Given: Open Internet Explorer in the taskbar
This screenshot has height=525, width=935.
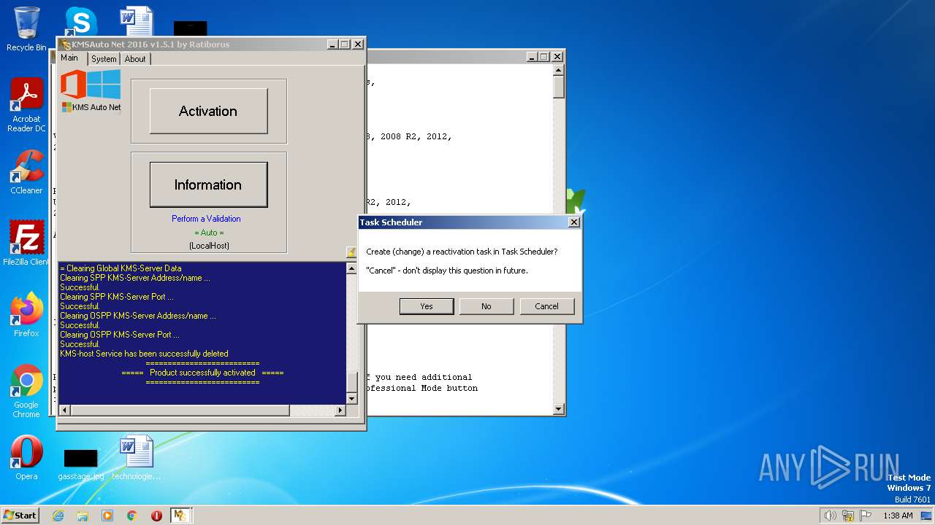Looking at the screenshot, I should click(x=58, y=516).
